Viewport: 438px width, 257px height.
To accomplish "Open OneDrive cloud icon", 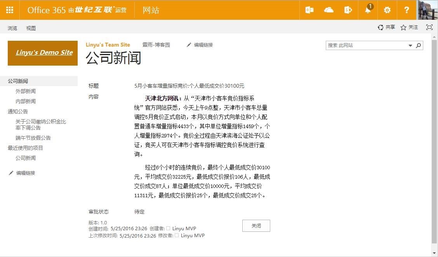I will click(x=329, y=10).
